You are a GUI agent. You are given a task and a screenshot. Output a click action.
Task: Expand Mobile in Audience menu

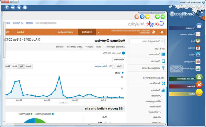157,117
